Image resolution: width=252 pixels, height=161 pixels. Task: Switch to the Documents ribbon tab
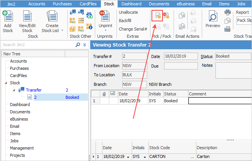click(159, 4)
